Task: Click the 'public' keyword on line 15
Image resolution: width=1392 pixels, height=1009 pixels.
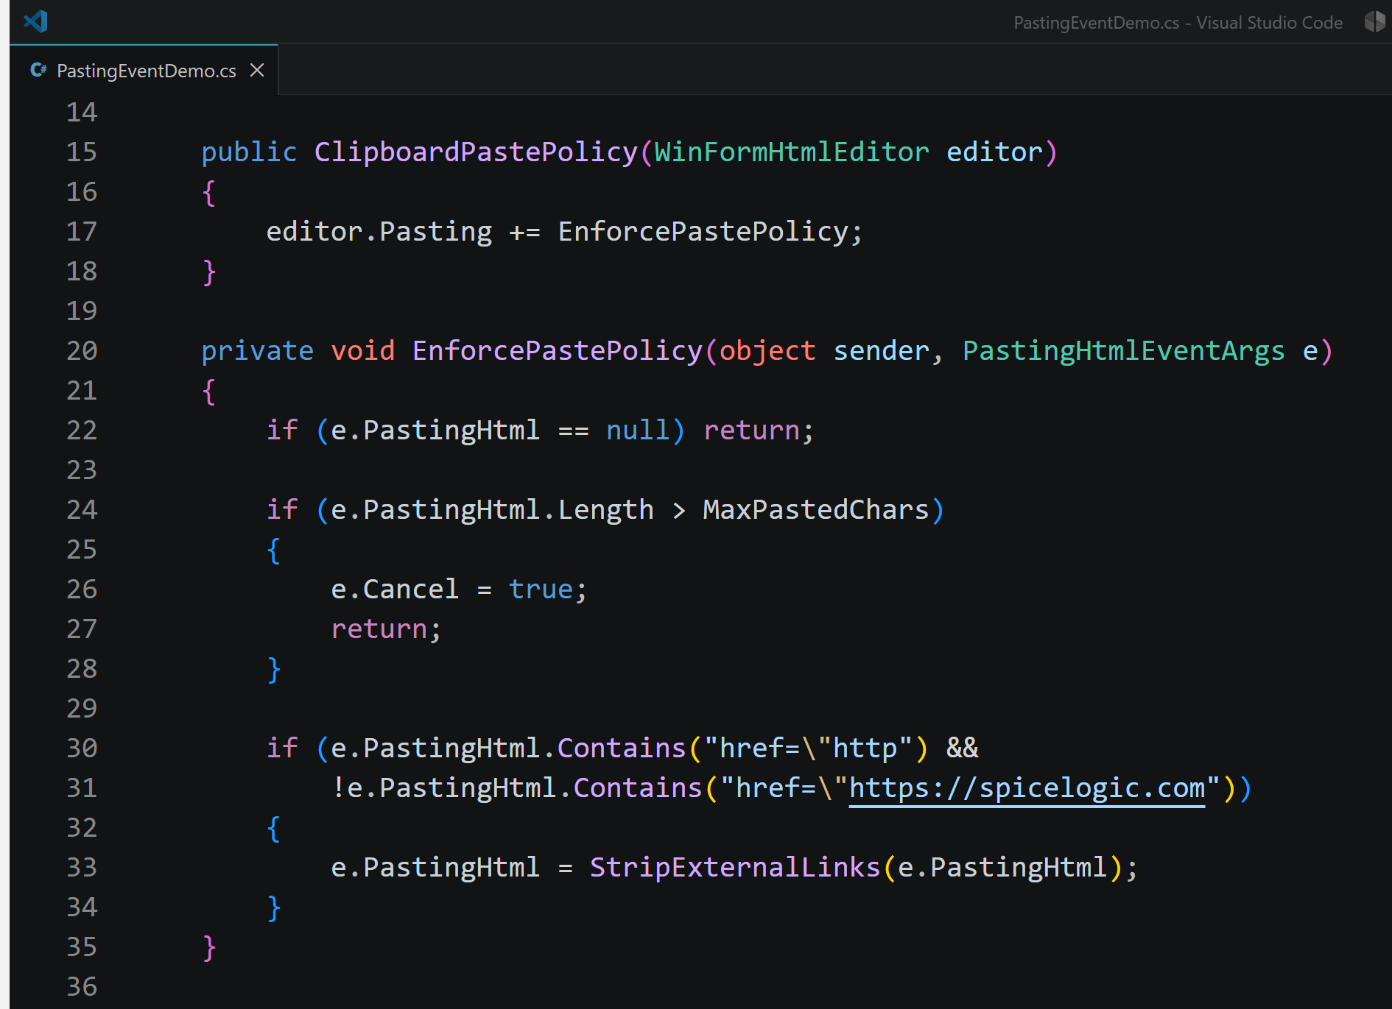Action: (x=250, y=152)
